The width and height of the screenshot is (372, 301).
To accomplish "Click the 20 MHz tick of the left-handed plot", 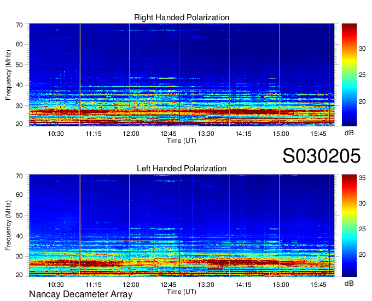I will click(19, 275).
